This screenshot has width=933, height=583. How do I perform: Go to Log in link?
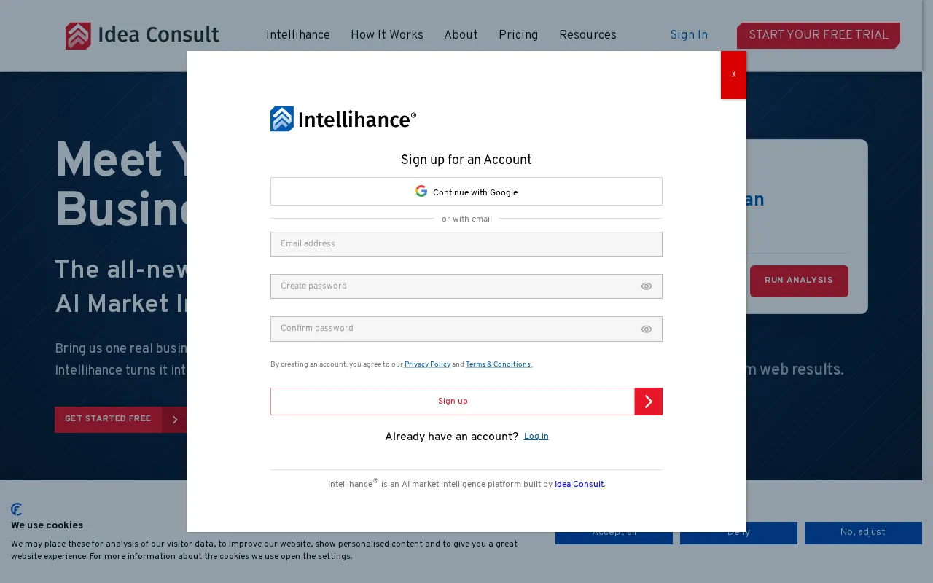[x=536, y=437]
